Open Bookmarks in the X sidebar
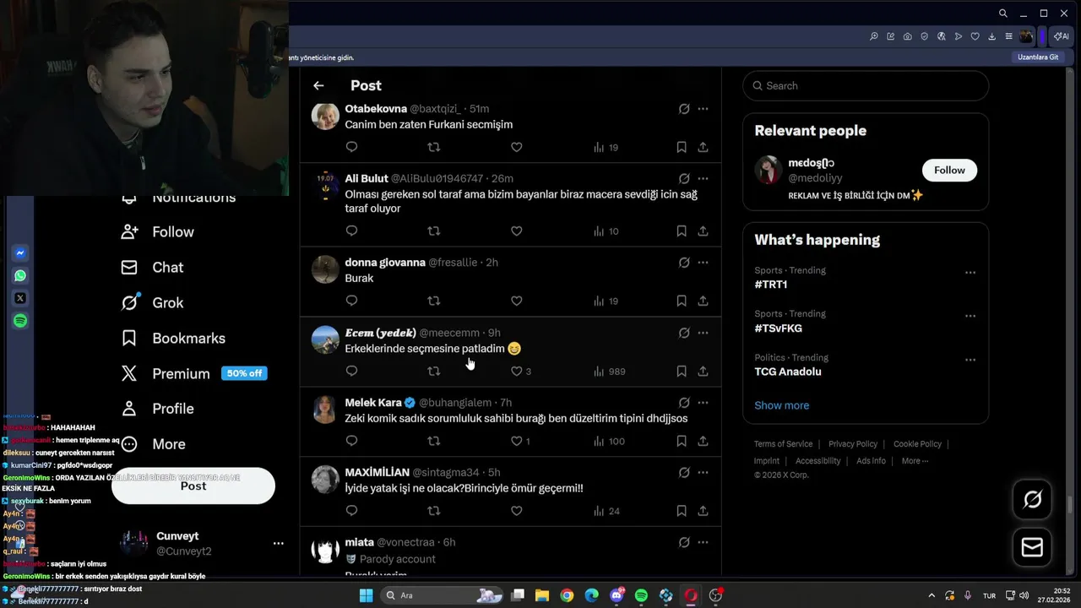1081x608 pixels. coord(173,338)
